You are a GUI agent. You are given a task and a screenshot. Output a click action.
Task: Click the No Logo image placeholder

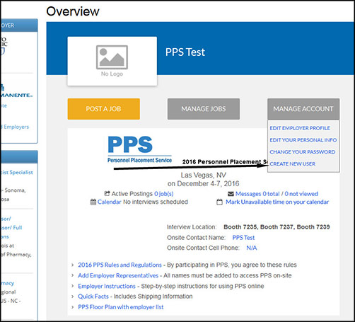[x=112, y=61]
